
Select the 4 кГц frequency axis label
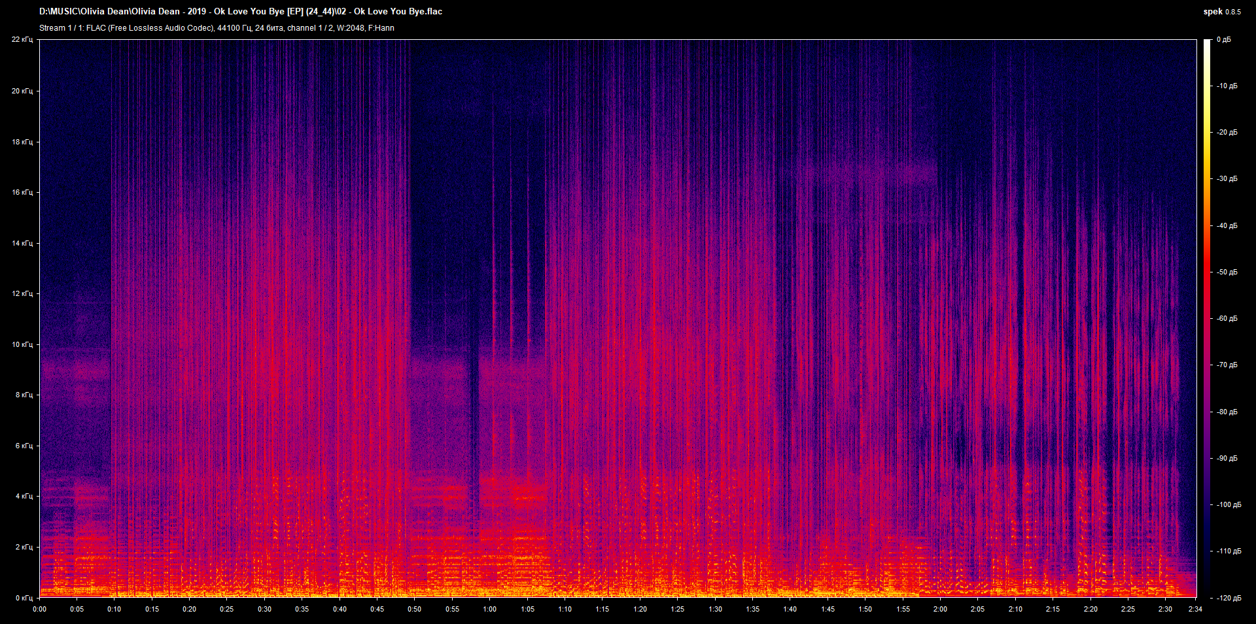[24, 496]
